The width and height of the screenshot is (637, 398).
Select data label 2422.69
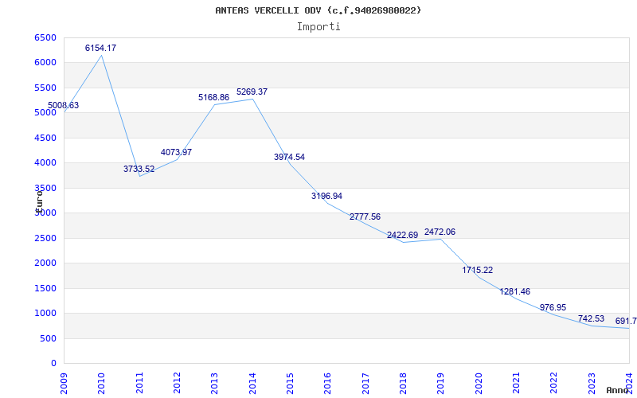tap(402, 235)
